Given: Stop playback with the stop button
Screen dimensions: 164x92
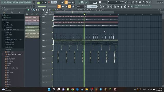Looking at the screenshot, I should pyautogui.click(x=45, y=2).
